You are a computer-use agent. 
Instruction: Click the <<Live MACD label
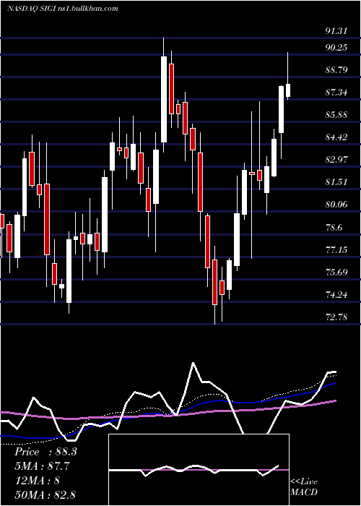[x=304, y=487]
